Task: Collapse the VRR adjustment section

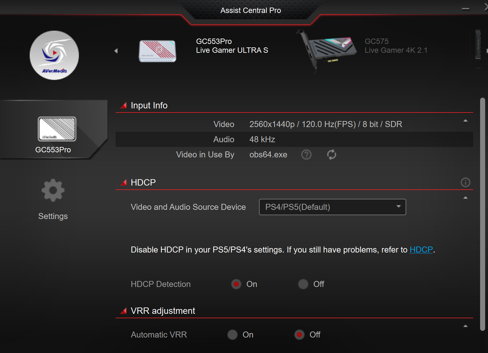Action: (465, 326)
